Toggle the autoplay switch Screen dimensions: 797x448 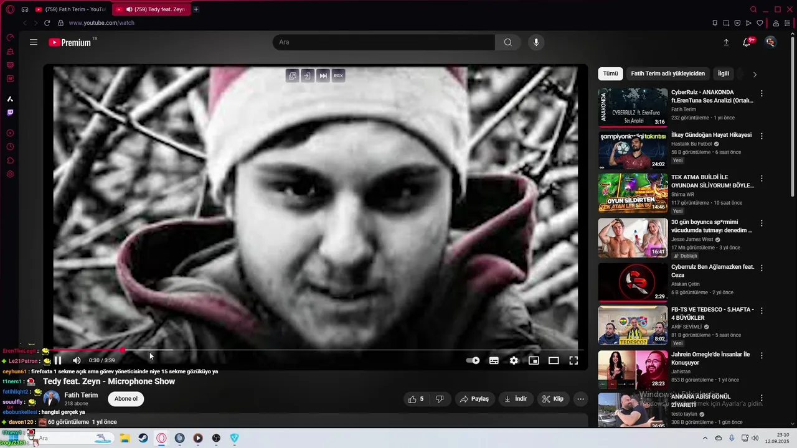point(473,360)
